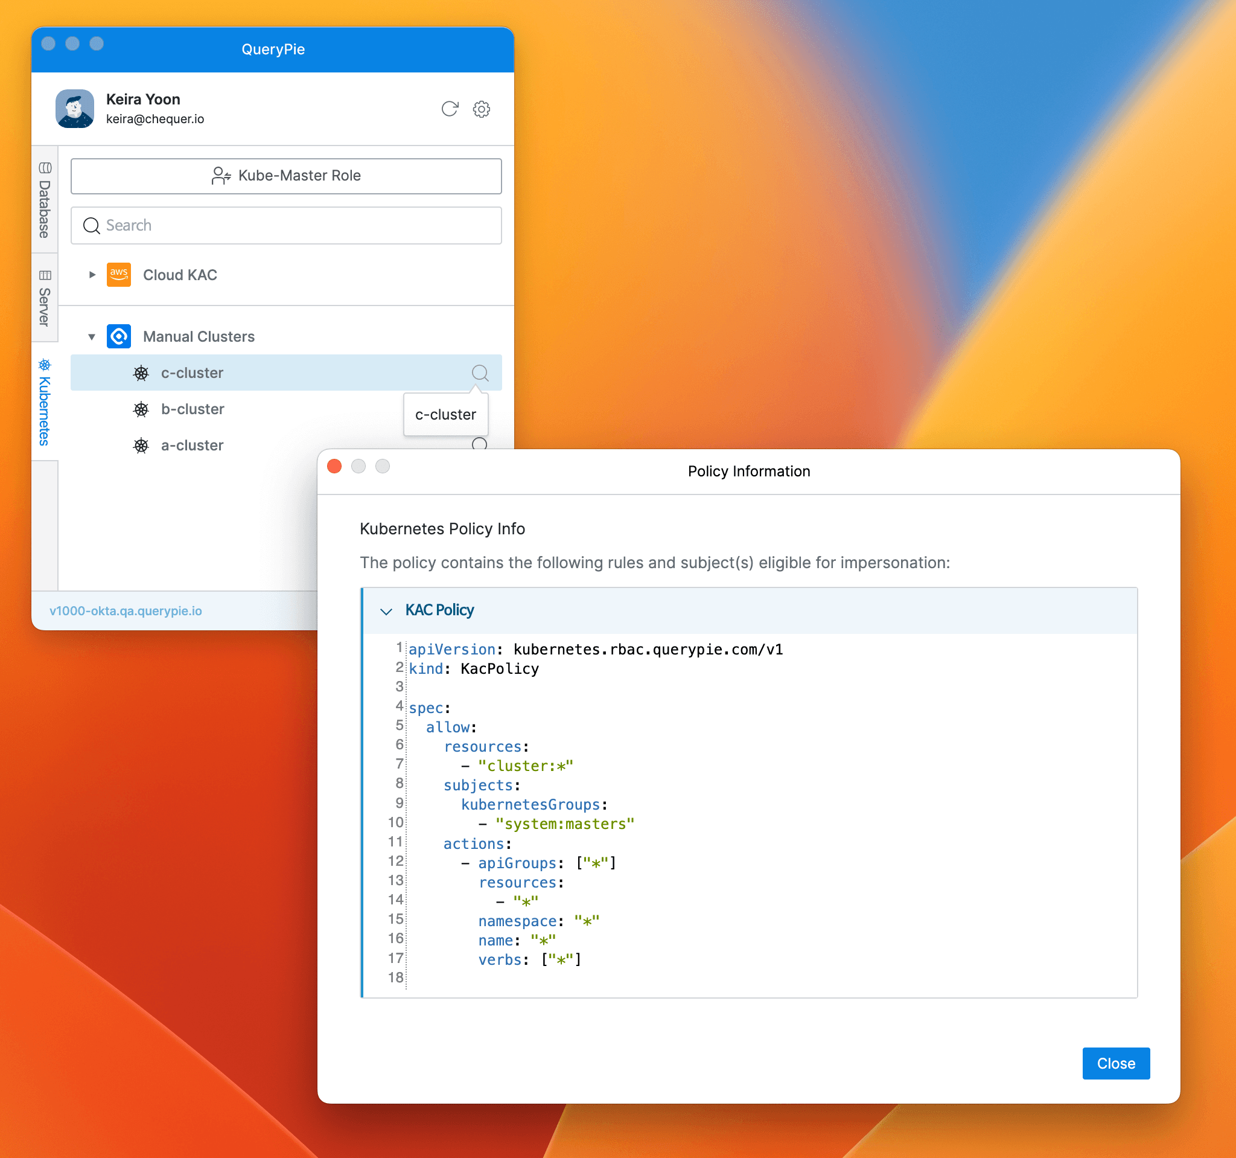Select the Kubernetes side tab

pos(45,401)
